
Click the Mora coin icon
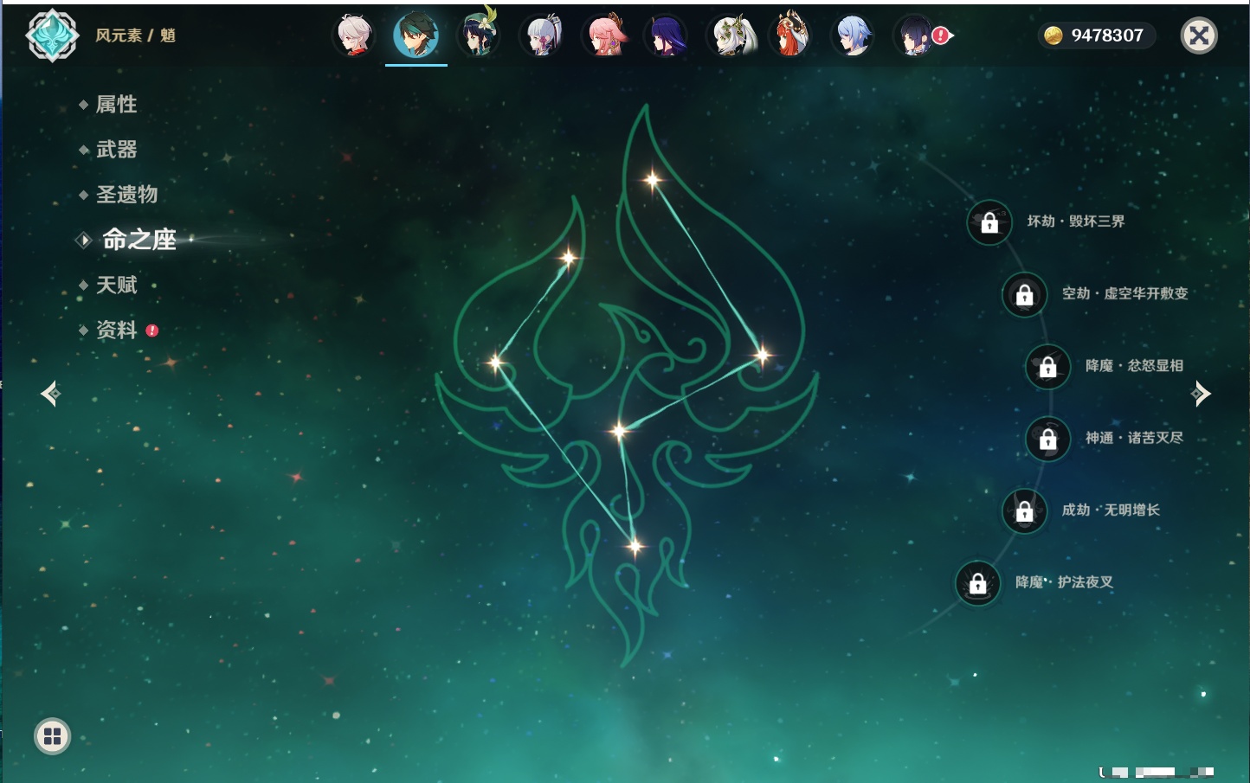coord(1053,35)
